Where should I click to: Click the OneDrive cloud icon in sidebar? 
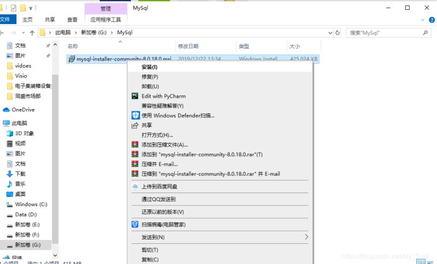pyautogui.click(x=6, y=110)
